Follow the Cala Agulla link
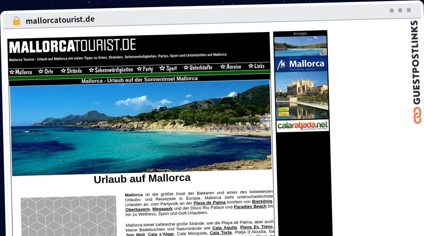Screen dimensions: 424x236 point(225,228)
